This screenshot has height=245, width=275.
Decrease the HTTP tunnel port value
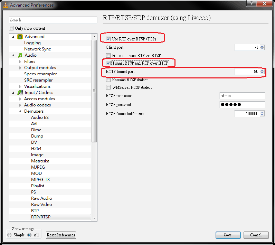coord(262,73)
